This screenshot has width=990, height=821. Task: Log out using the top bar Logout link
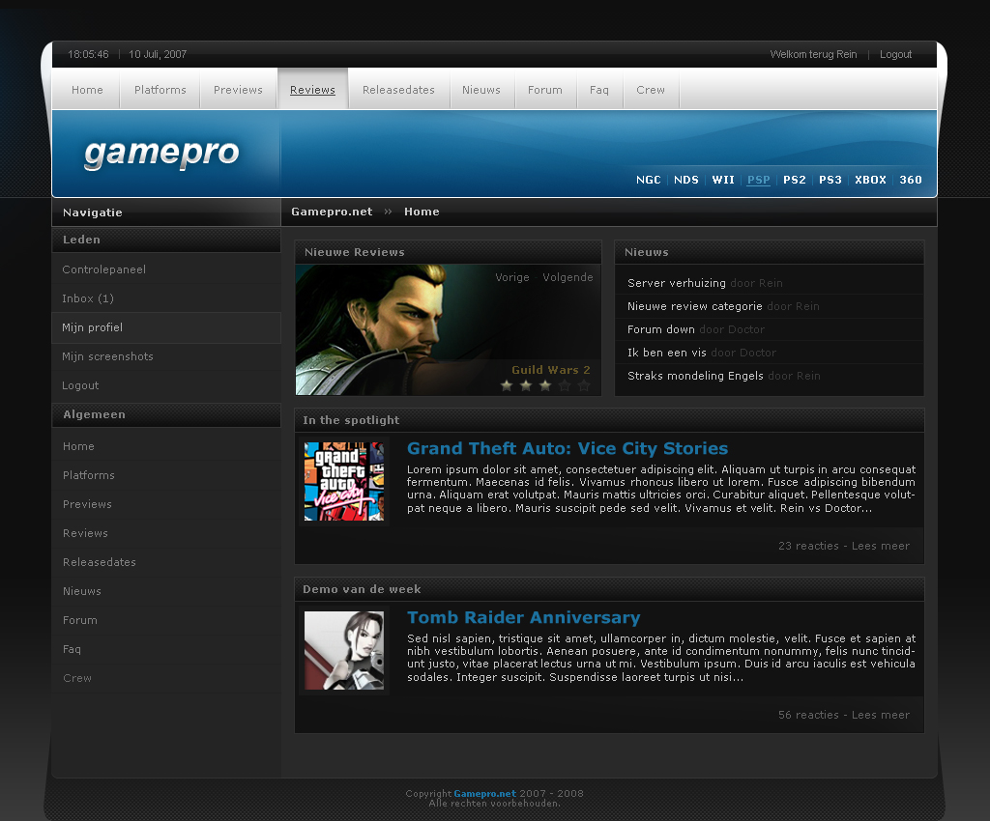point(896,54)
